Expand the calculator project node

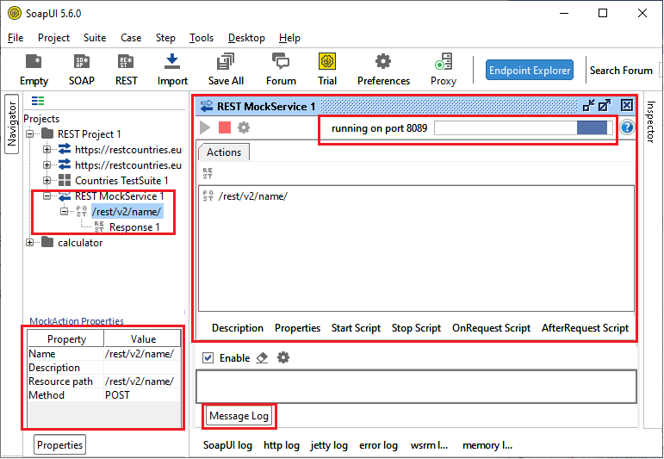tap(29, 243)
